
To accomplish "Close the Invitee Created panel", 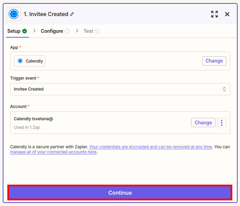I will click(x=227, y=14).
